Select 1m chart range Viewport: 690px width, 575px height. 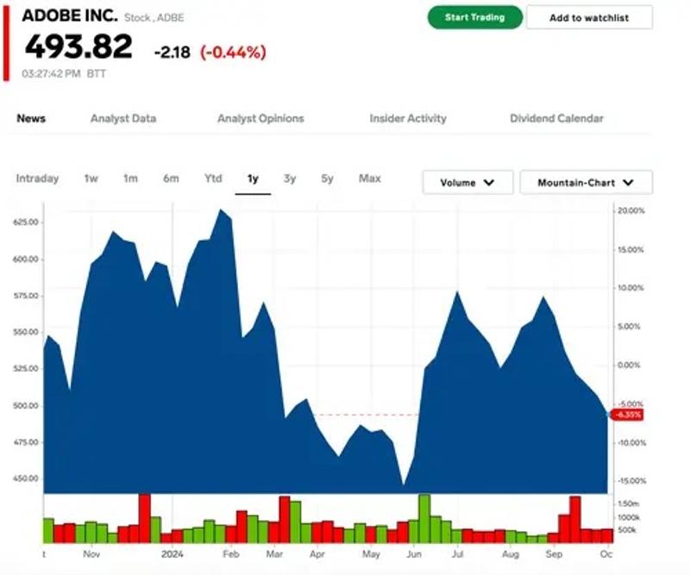coord(130,178)
